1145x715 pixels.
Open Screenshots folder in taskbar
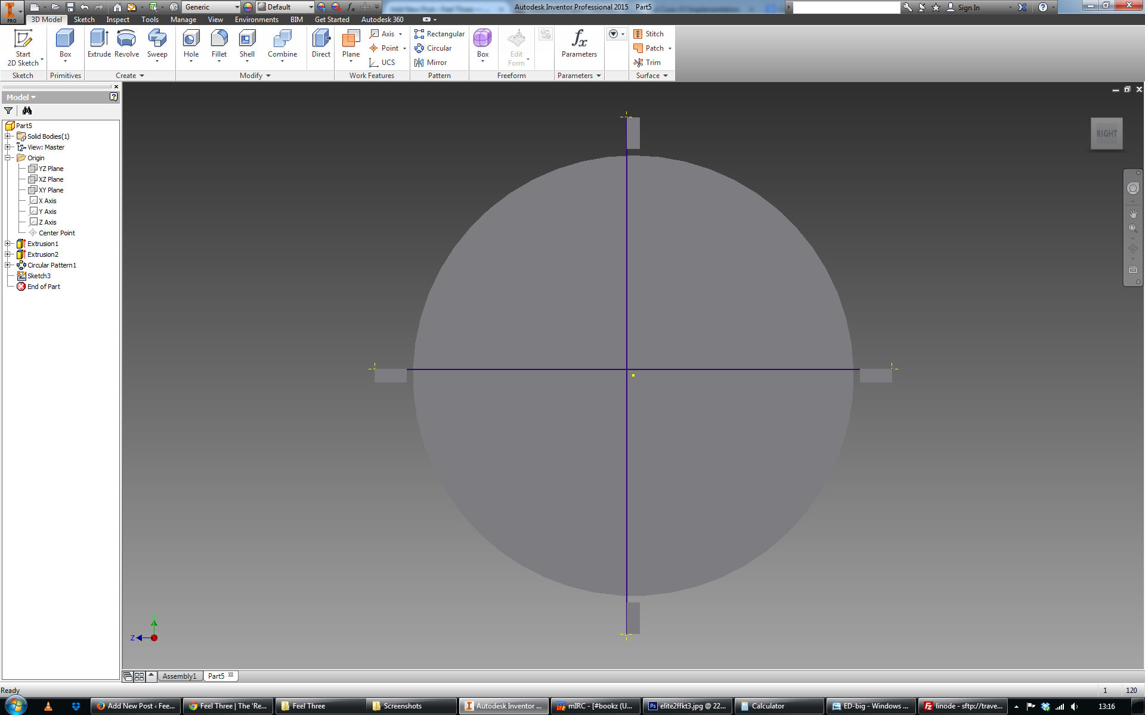point(410,706)
